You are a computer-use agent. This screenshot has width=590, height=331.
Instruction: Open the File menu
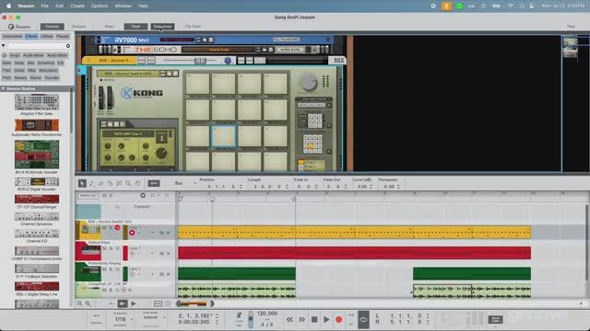point(45,6)
